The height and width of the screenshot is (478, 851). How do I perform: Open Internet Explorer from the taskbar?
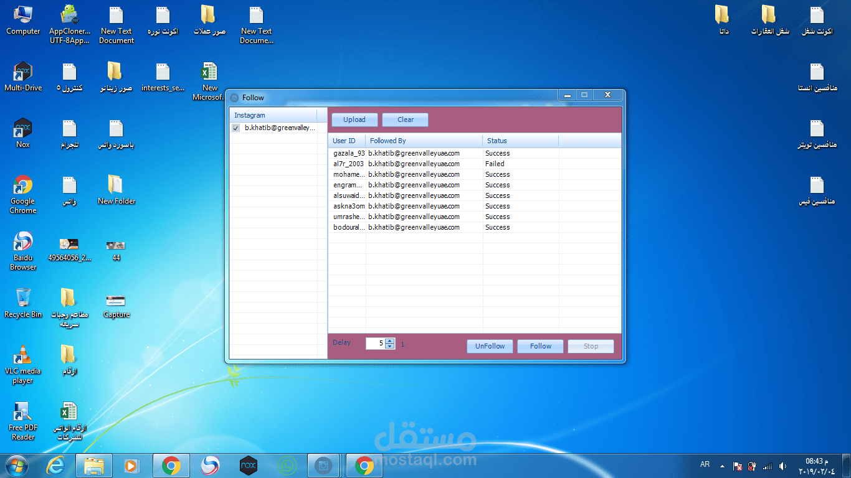[55, 466]
